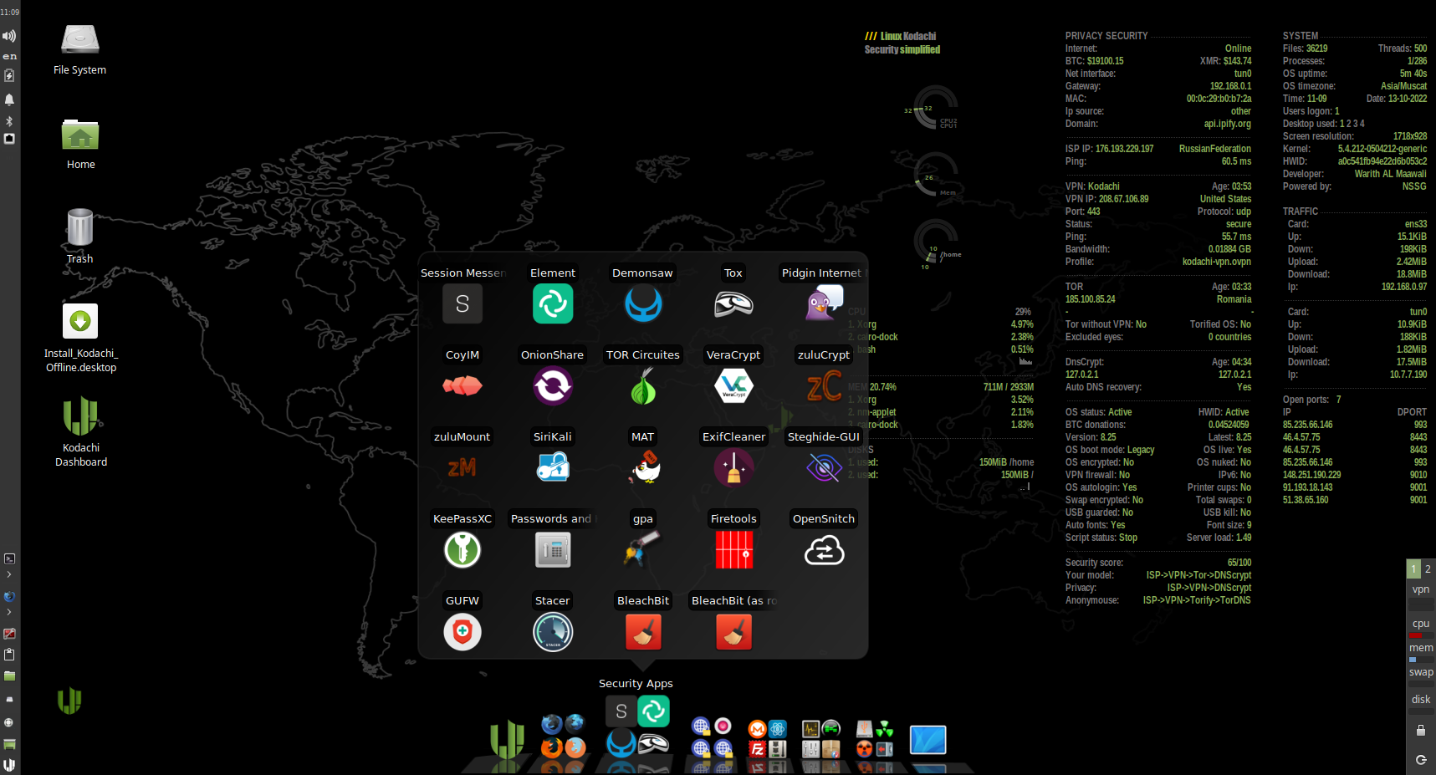
Task: Launch MAT metadata tool
Action: [643, 467]
